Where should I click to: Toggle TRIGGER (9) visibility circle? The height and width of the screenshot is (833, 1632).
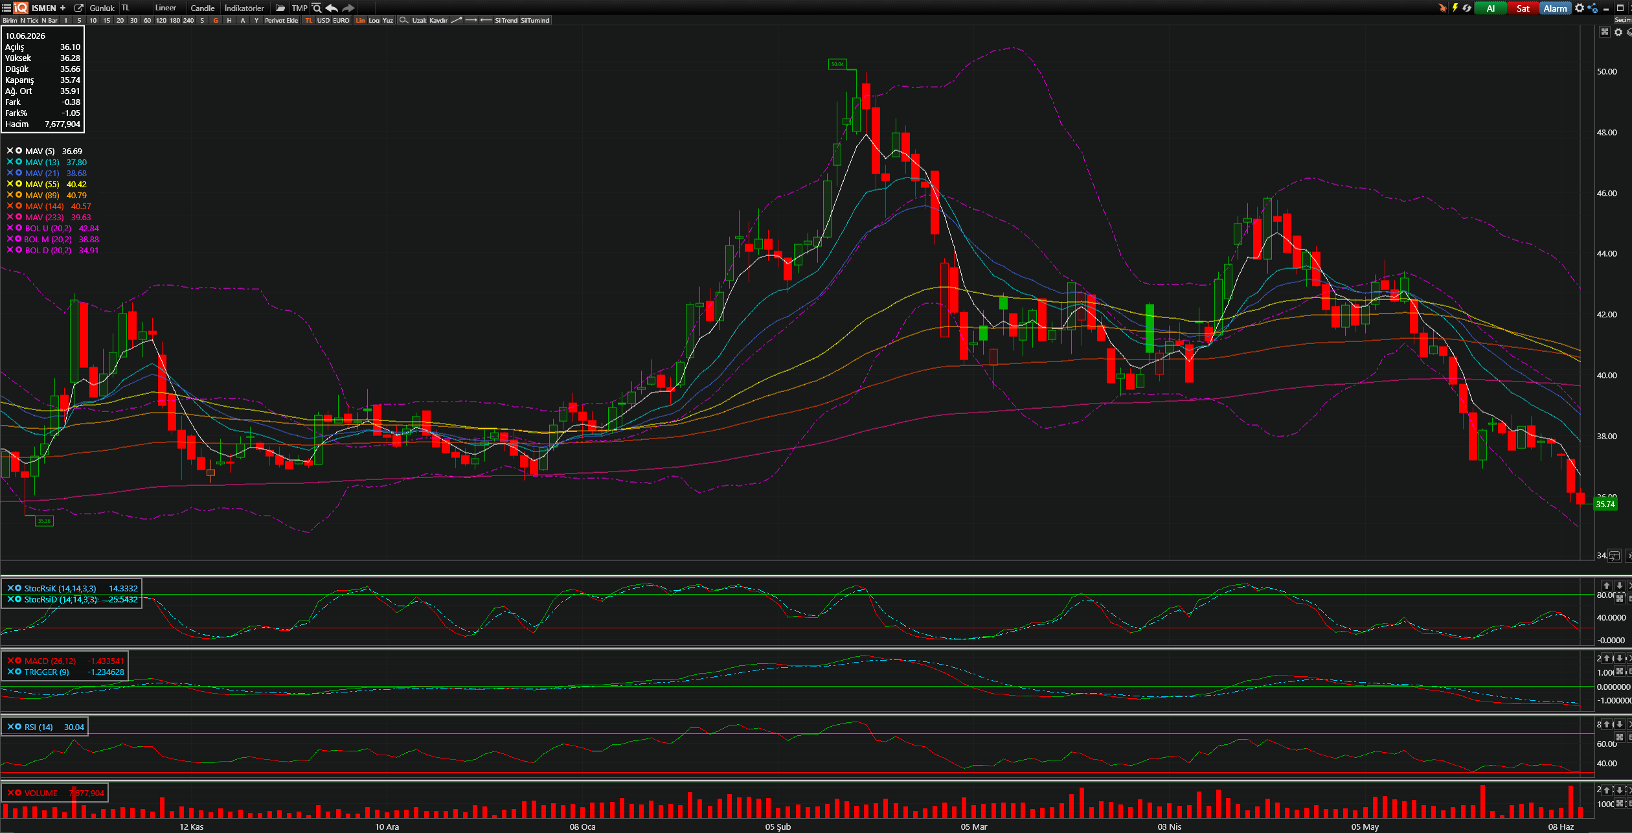[19, 671]
